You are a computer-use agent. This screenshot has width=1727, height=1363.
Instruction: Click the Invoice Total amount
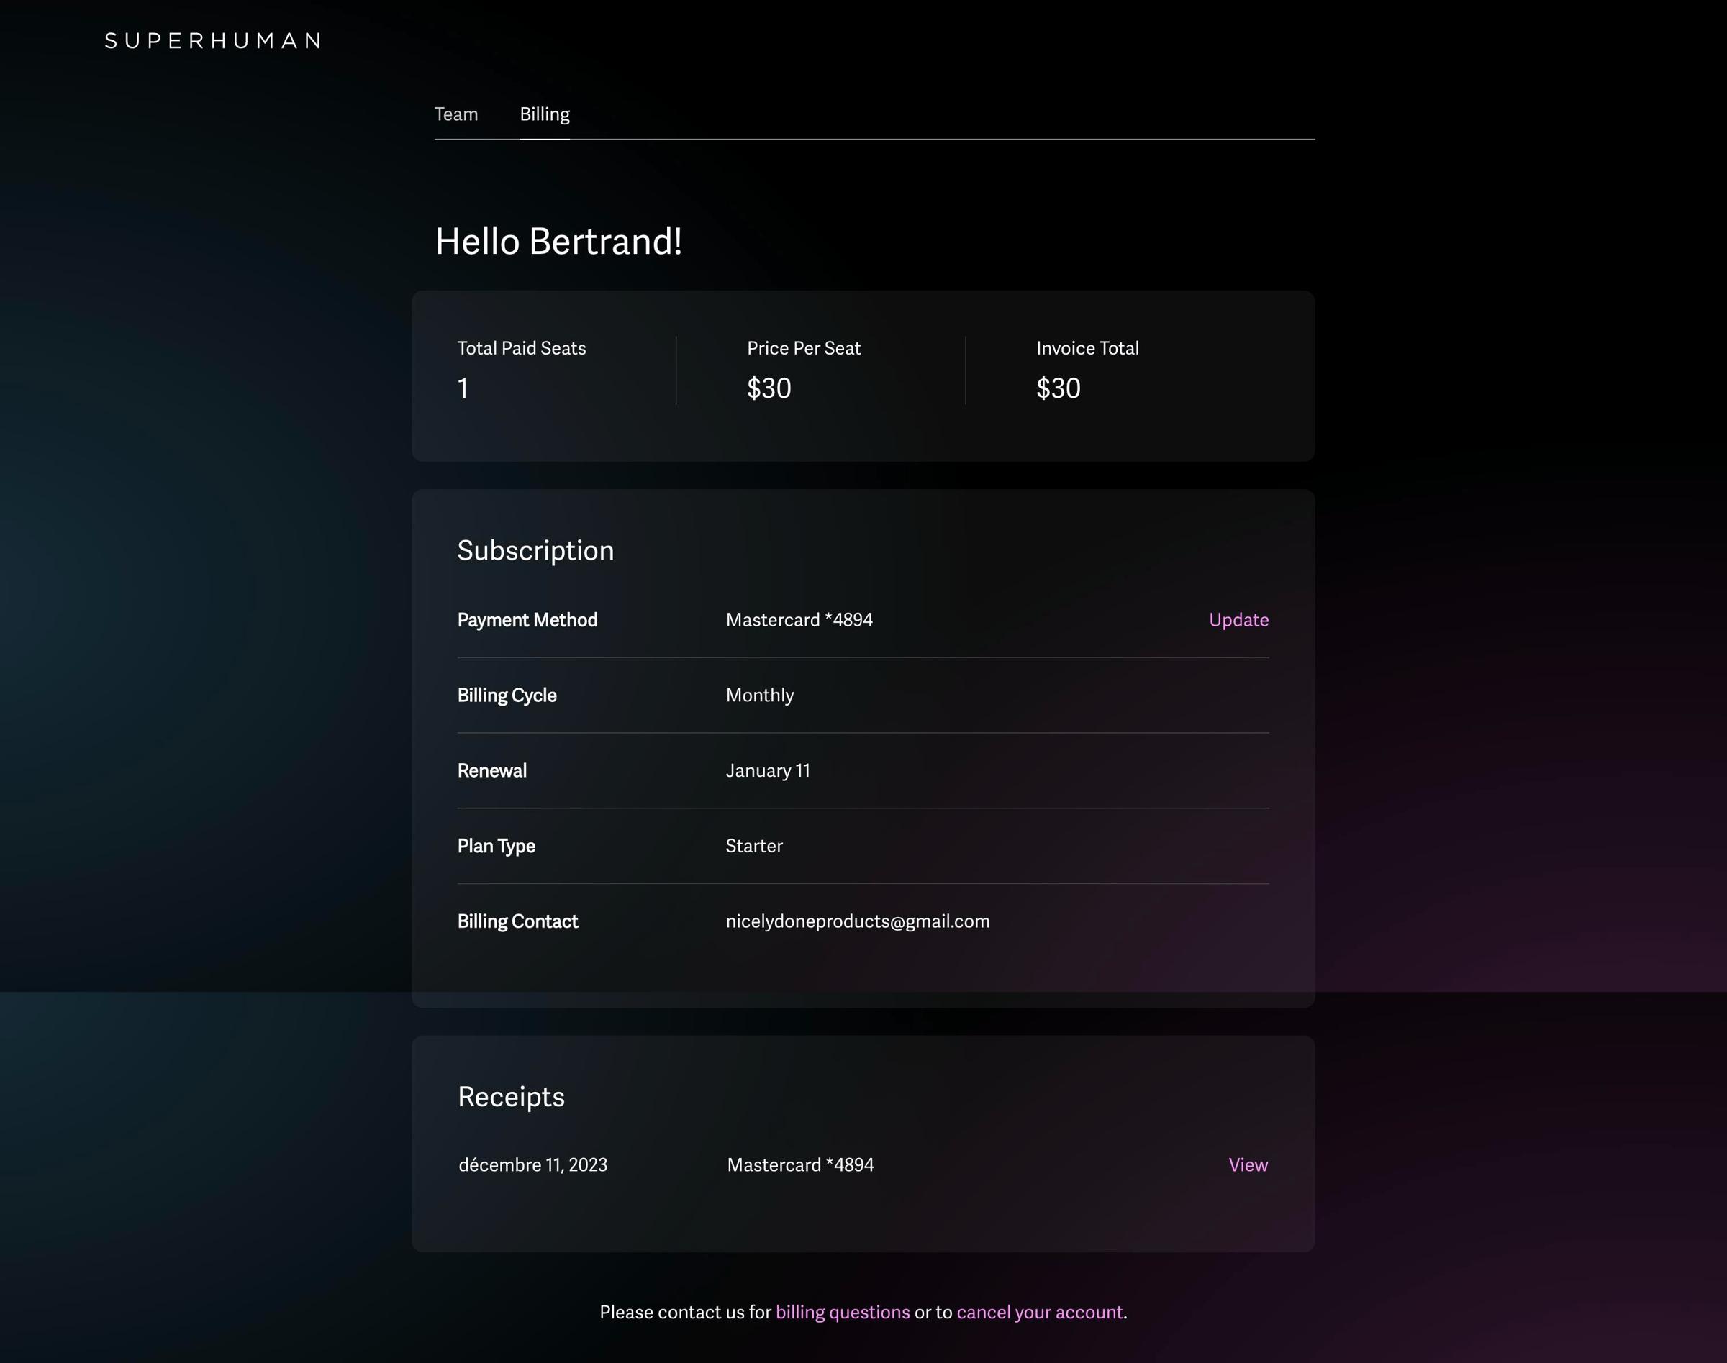click(1058, 388)
